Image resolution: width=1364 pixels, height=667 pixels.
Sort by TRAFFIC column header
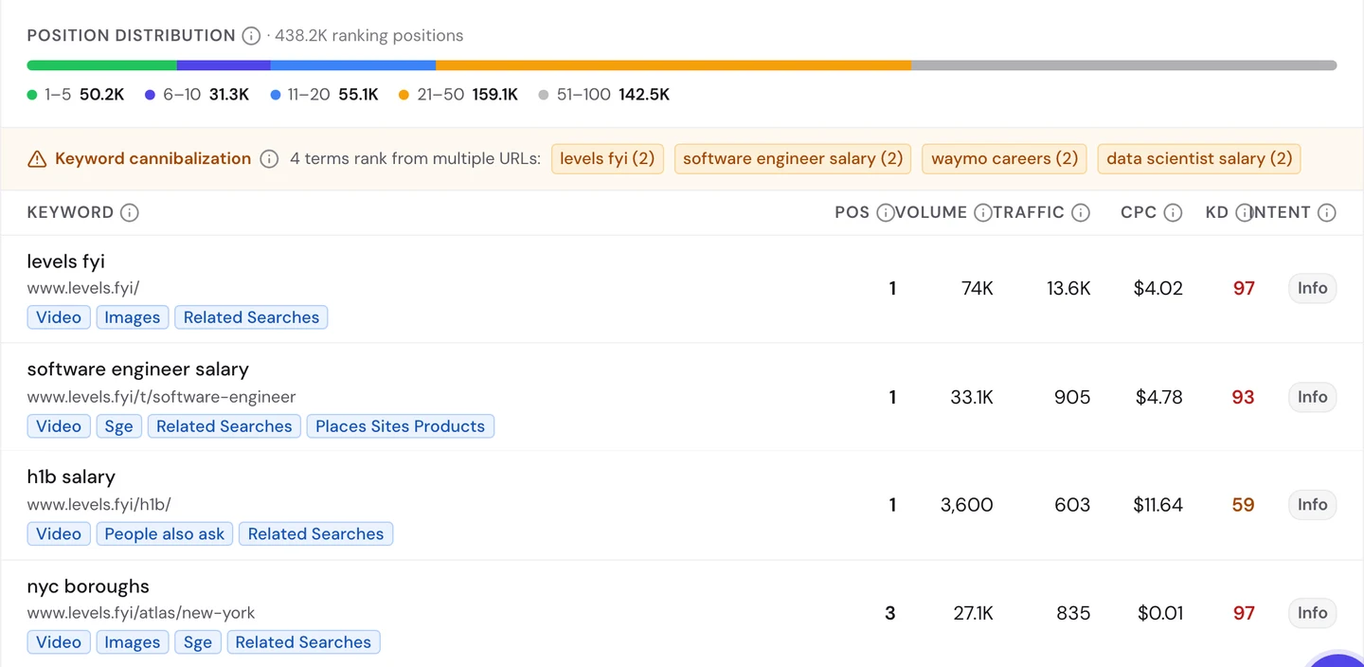[1029, 213]
